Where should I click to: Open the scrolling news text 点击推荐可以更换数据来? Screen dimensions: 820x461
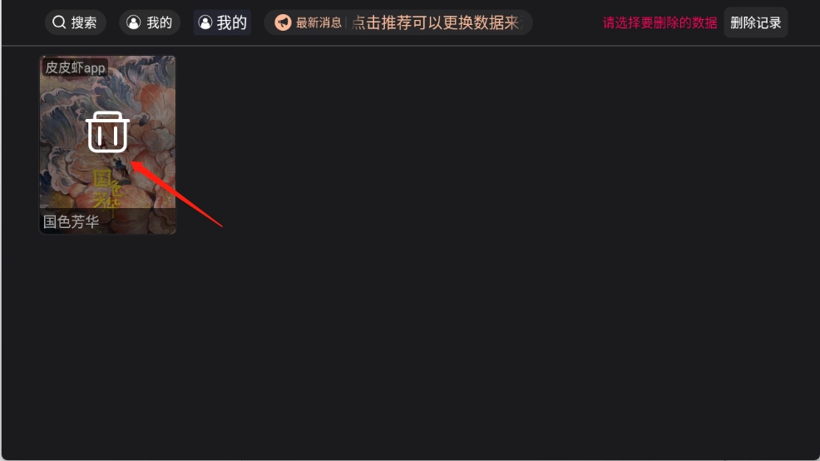point(437,22)
